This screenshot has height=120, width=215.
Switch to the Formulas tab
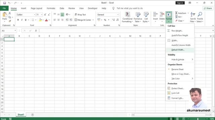point(51,8)
